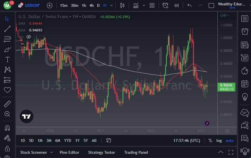Screen dimensions: 251x158
Task: Set date range to YTD
Action: coord(68,140)
